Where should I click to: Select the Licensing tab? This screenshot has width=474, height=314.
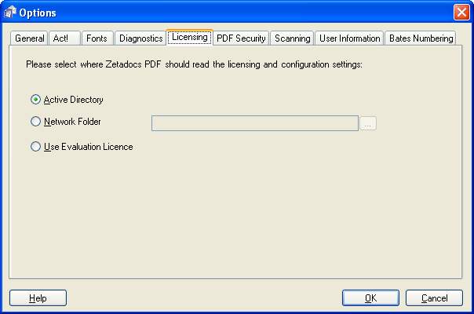pyautogui.click(x=190, y=37)
